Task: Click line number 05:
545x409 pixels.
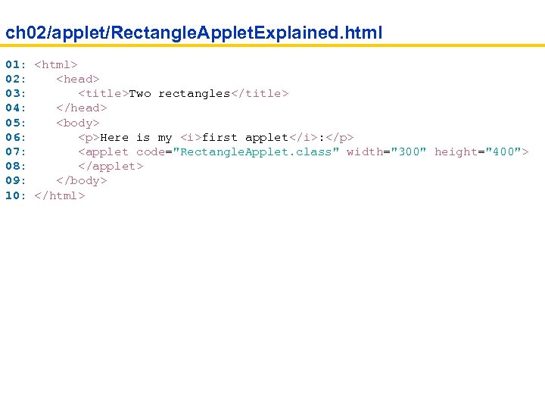Action: point(16,123)
